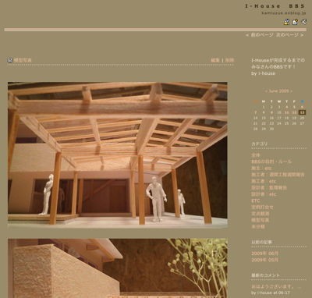Click the post icon beside 模型写真 title

10,60
